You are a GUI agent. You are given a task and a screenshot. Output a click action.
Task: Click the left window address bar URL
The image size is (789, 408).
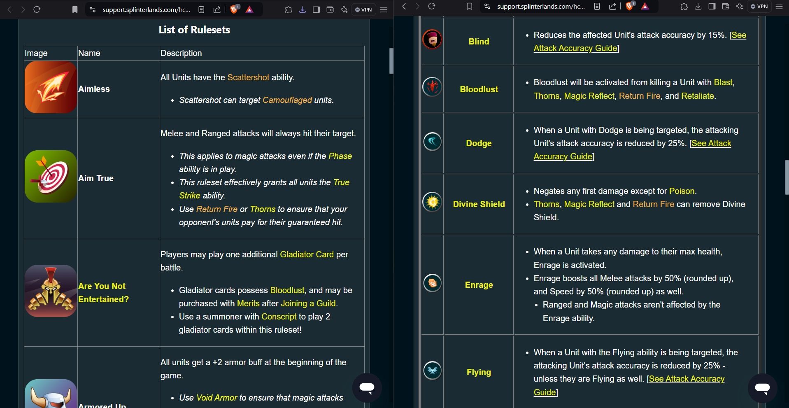[146, 9]
